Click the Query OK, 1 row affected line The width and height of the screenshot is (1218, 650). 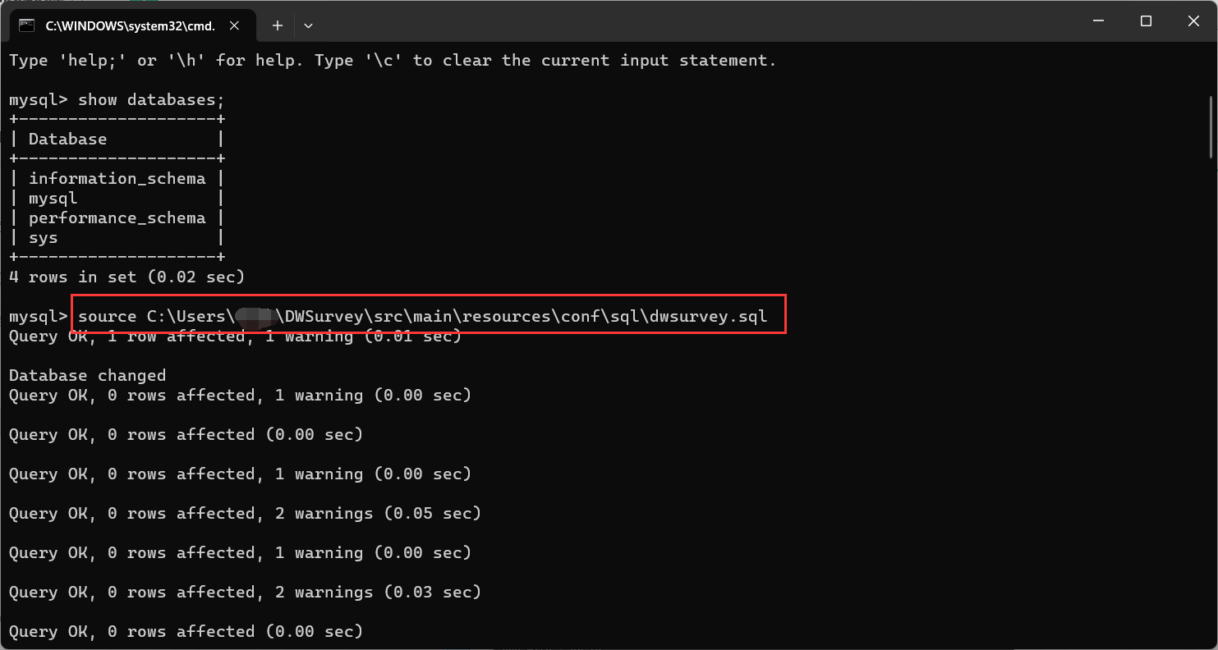point(234,336)
